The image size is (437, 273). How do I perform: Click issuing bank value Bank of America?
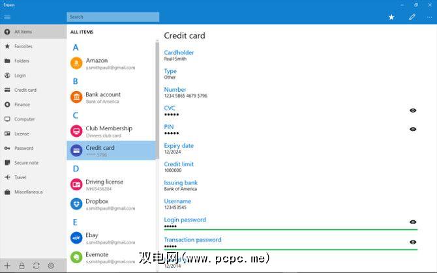click(x=180, y=189)
